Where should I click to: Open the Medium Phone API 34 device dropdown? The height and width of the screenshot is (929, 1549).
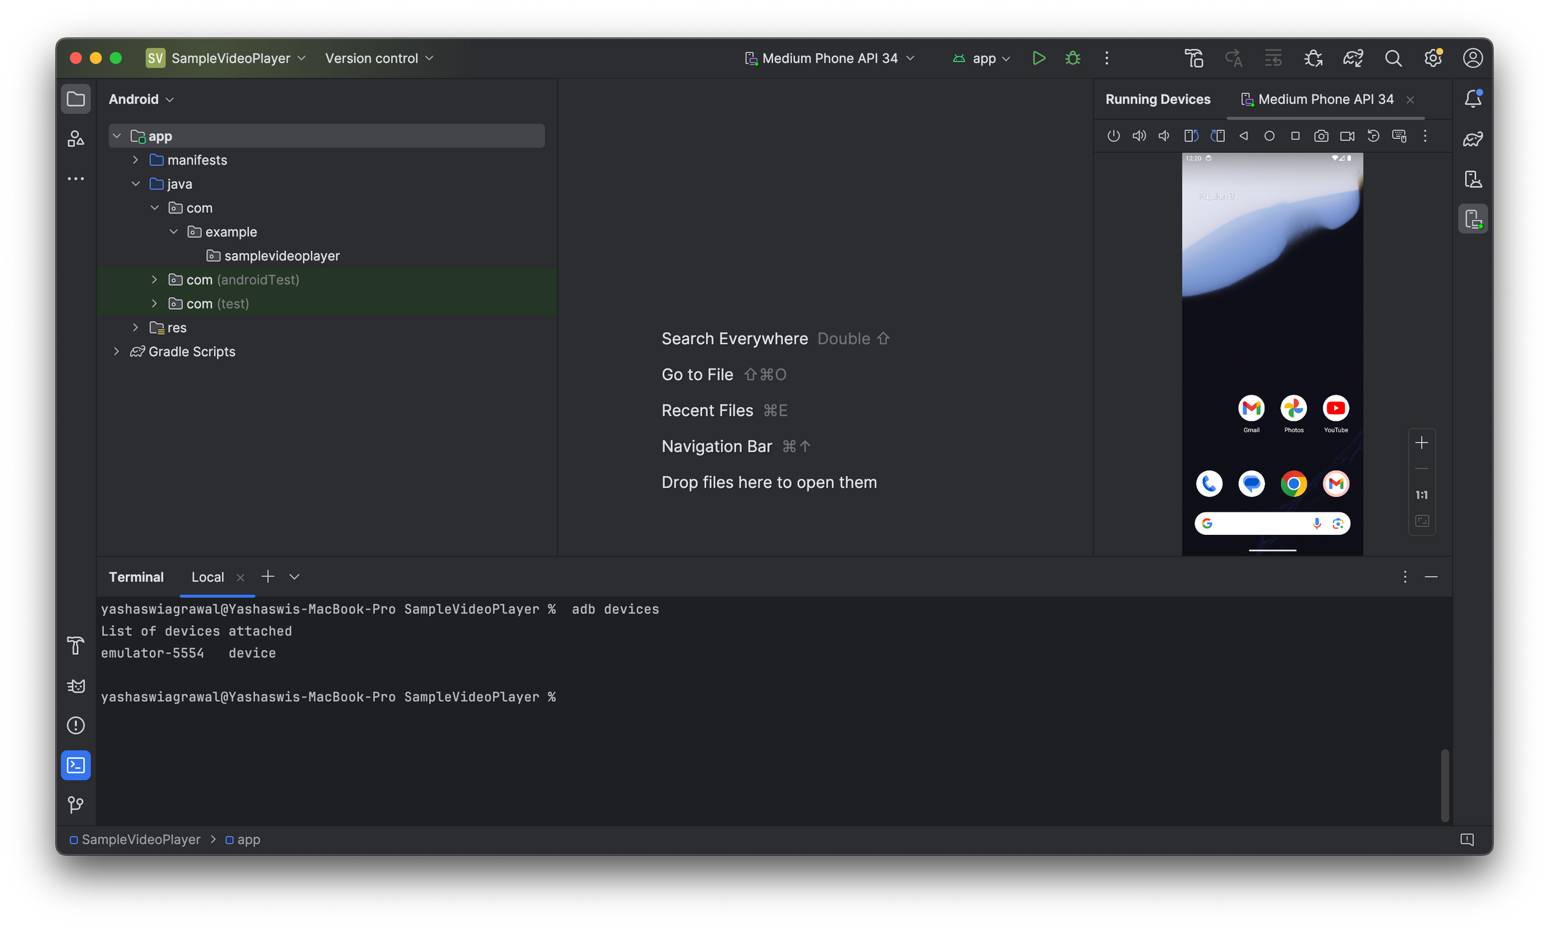point(829,57)
